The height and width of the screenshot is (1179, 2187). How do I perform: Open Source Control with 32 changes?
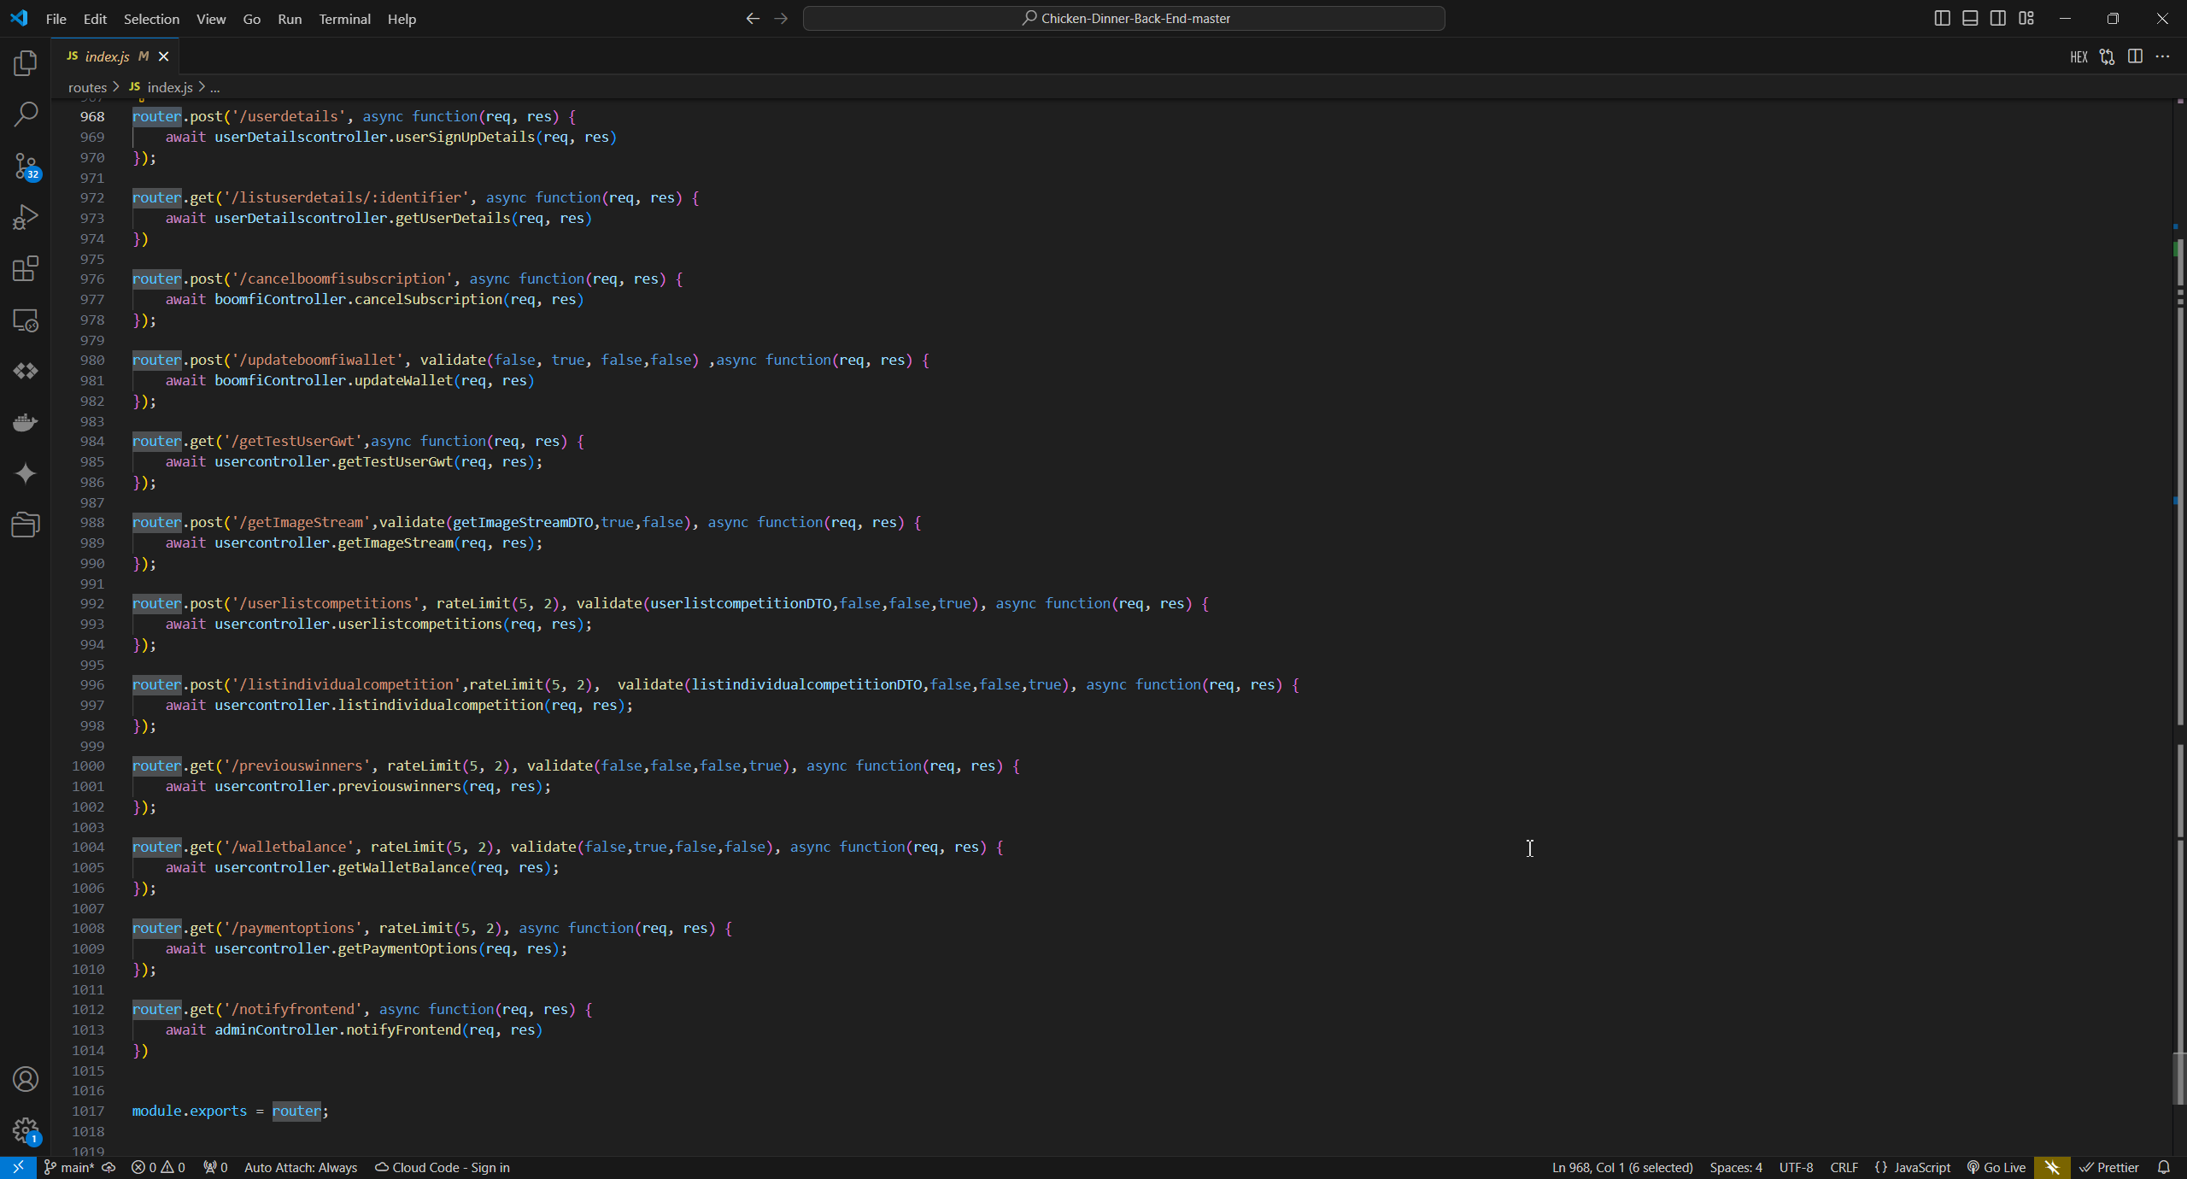26,166
